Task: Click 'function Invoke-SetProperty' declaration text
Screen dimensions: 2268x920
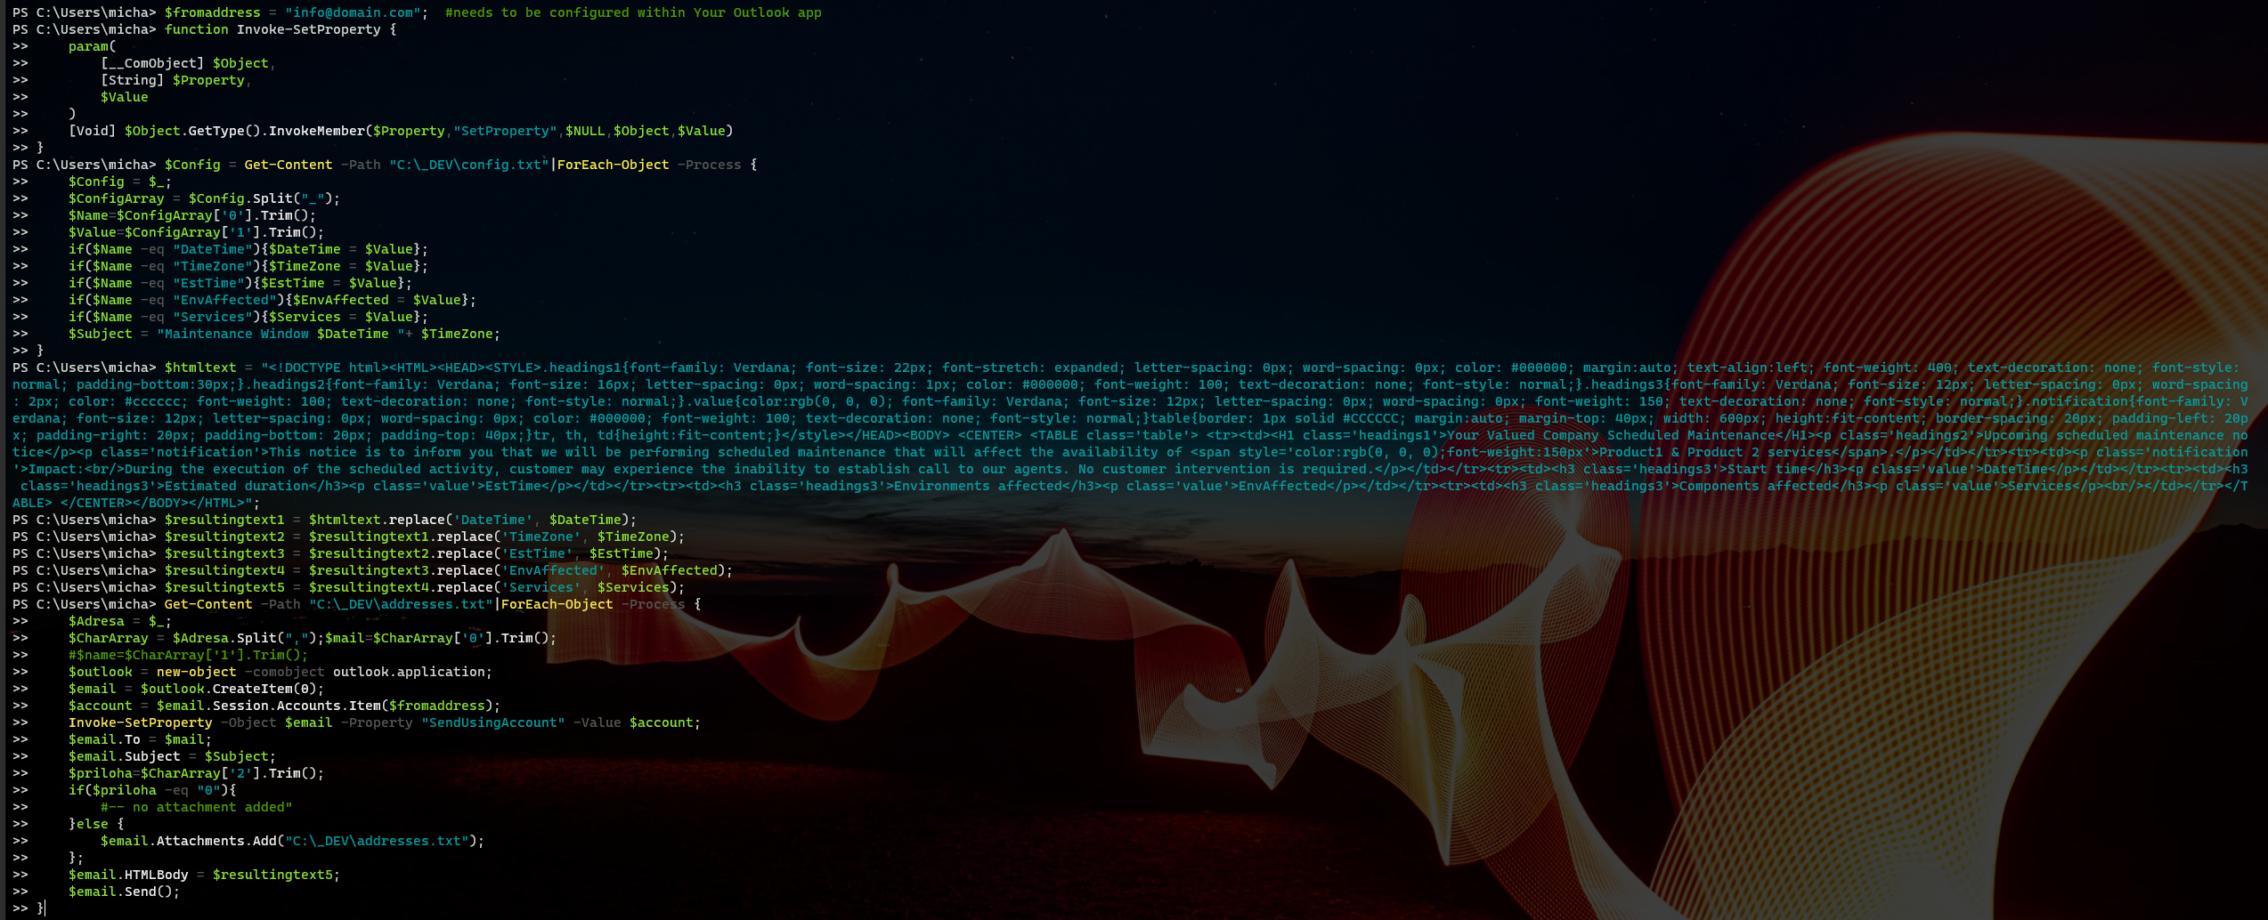Action: 272,29
